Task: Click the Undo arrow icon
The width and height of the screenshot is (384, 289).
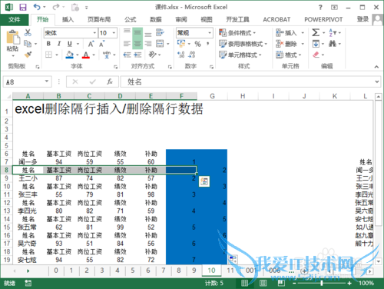Action: click(37, 7)
